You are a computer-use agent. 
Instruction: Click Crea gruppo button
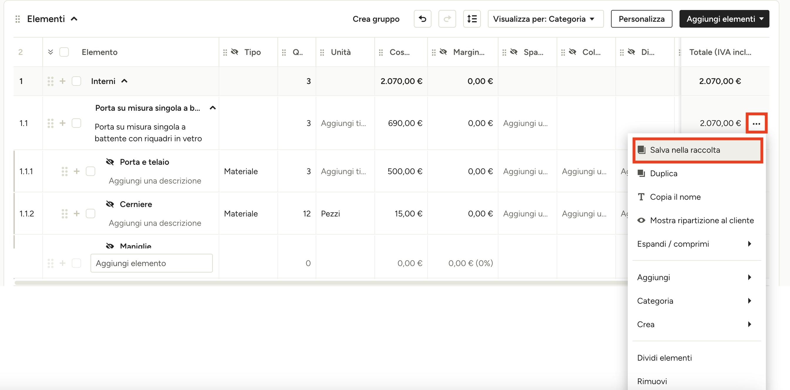point(376,19)
